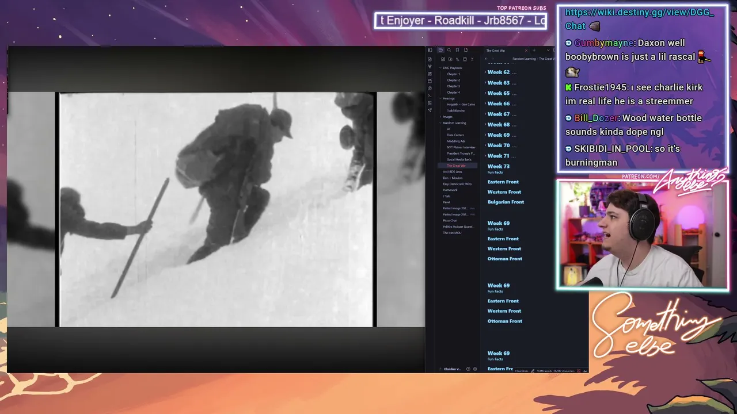Expand the Week 70 heading
Image resolution: width=737 pixels, height=414 pixels.
tap(485, 145)
